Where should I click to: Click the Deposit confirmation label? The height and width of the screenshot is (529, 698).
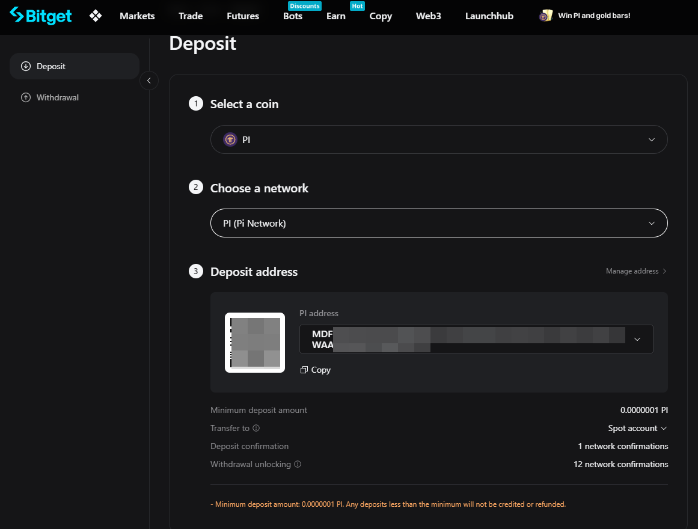tap(250, 446)
